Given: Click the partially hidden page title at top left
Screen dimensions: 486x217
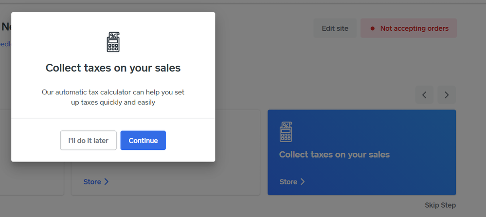Looking at the screenshot, I should (x=5, y=26).
